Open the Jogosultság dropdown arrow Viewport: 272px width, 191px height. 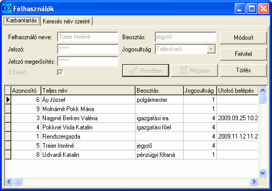pyautogui.click(x=211, y=49)
